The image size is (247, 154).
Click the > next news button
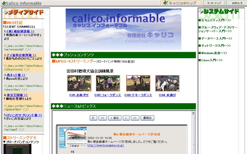pos(126,118)
